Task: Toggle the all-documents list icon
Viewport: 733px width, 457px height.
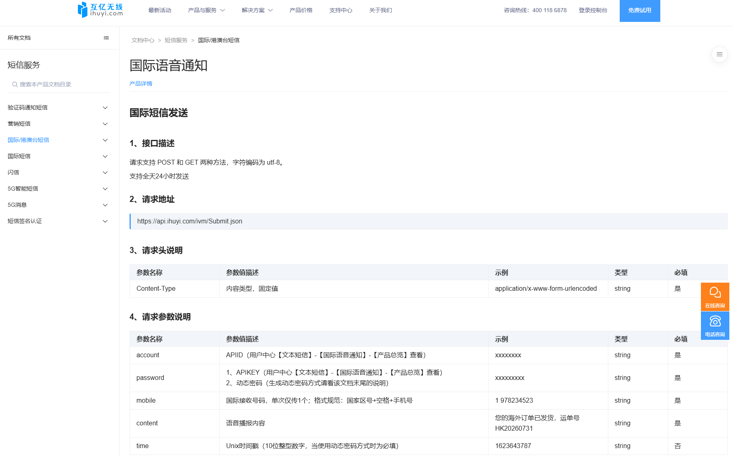Action: click(x=106, y=38)
